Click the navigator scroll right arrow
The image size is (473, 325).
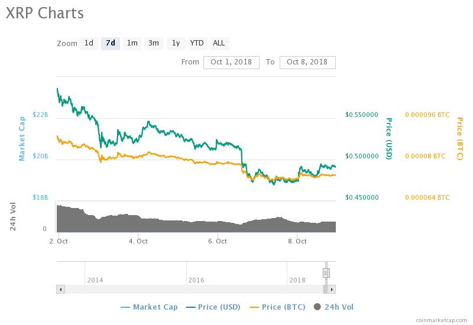[332, 290]
